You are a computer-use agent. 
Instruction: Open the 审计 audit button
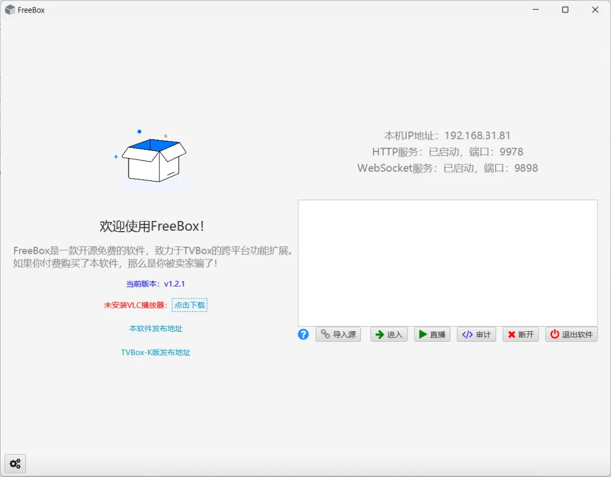476,335
